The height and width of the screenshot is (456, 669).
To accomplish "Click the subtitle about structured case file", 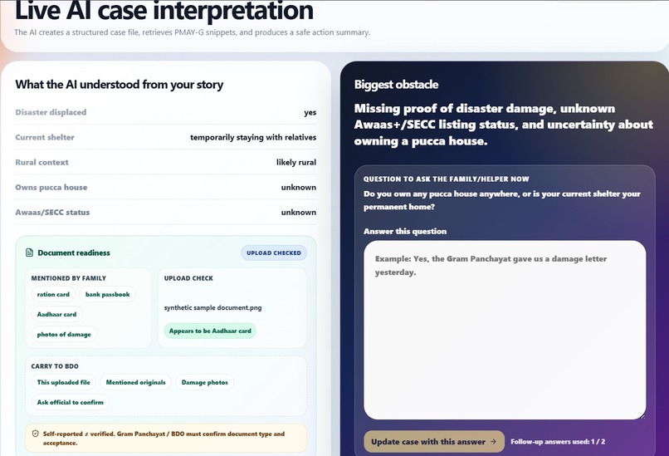I will [192, 32].
